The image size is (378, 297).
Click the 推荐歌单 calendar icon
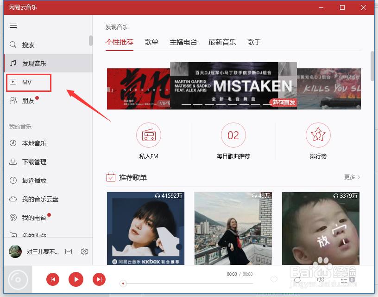111,177
